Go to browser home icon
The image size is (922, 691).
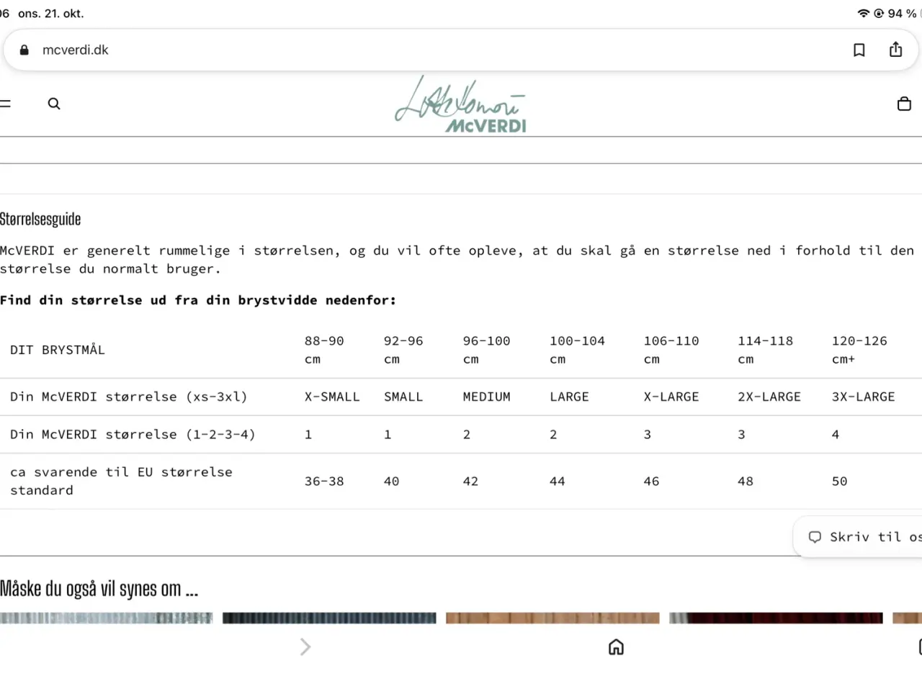tap(616, 647)
